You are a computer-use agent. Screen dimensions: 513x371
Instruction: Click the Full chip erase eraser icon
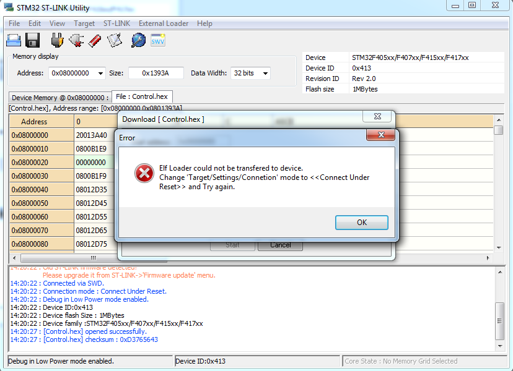pos(95,41)
